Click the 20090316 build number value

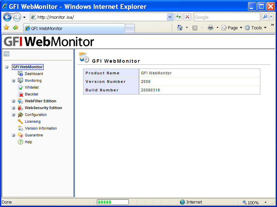pyautogui.click(x=150, y=90)
